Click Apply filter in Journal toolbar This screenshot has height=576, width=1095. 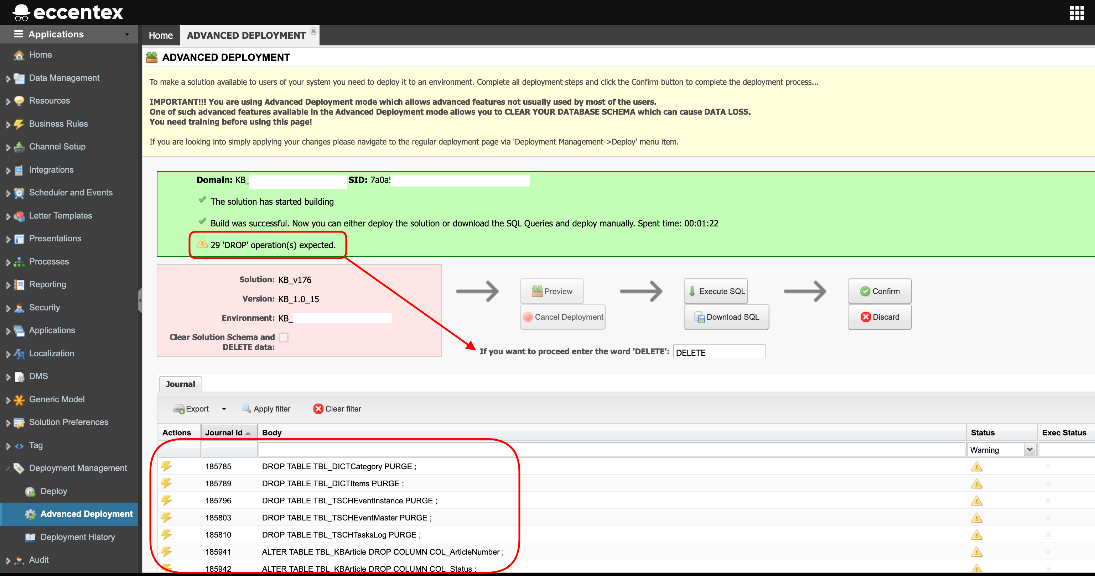coord(266,409)
